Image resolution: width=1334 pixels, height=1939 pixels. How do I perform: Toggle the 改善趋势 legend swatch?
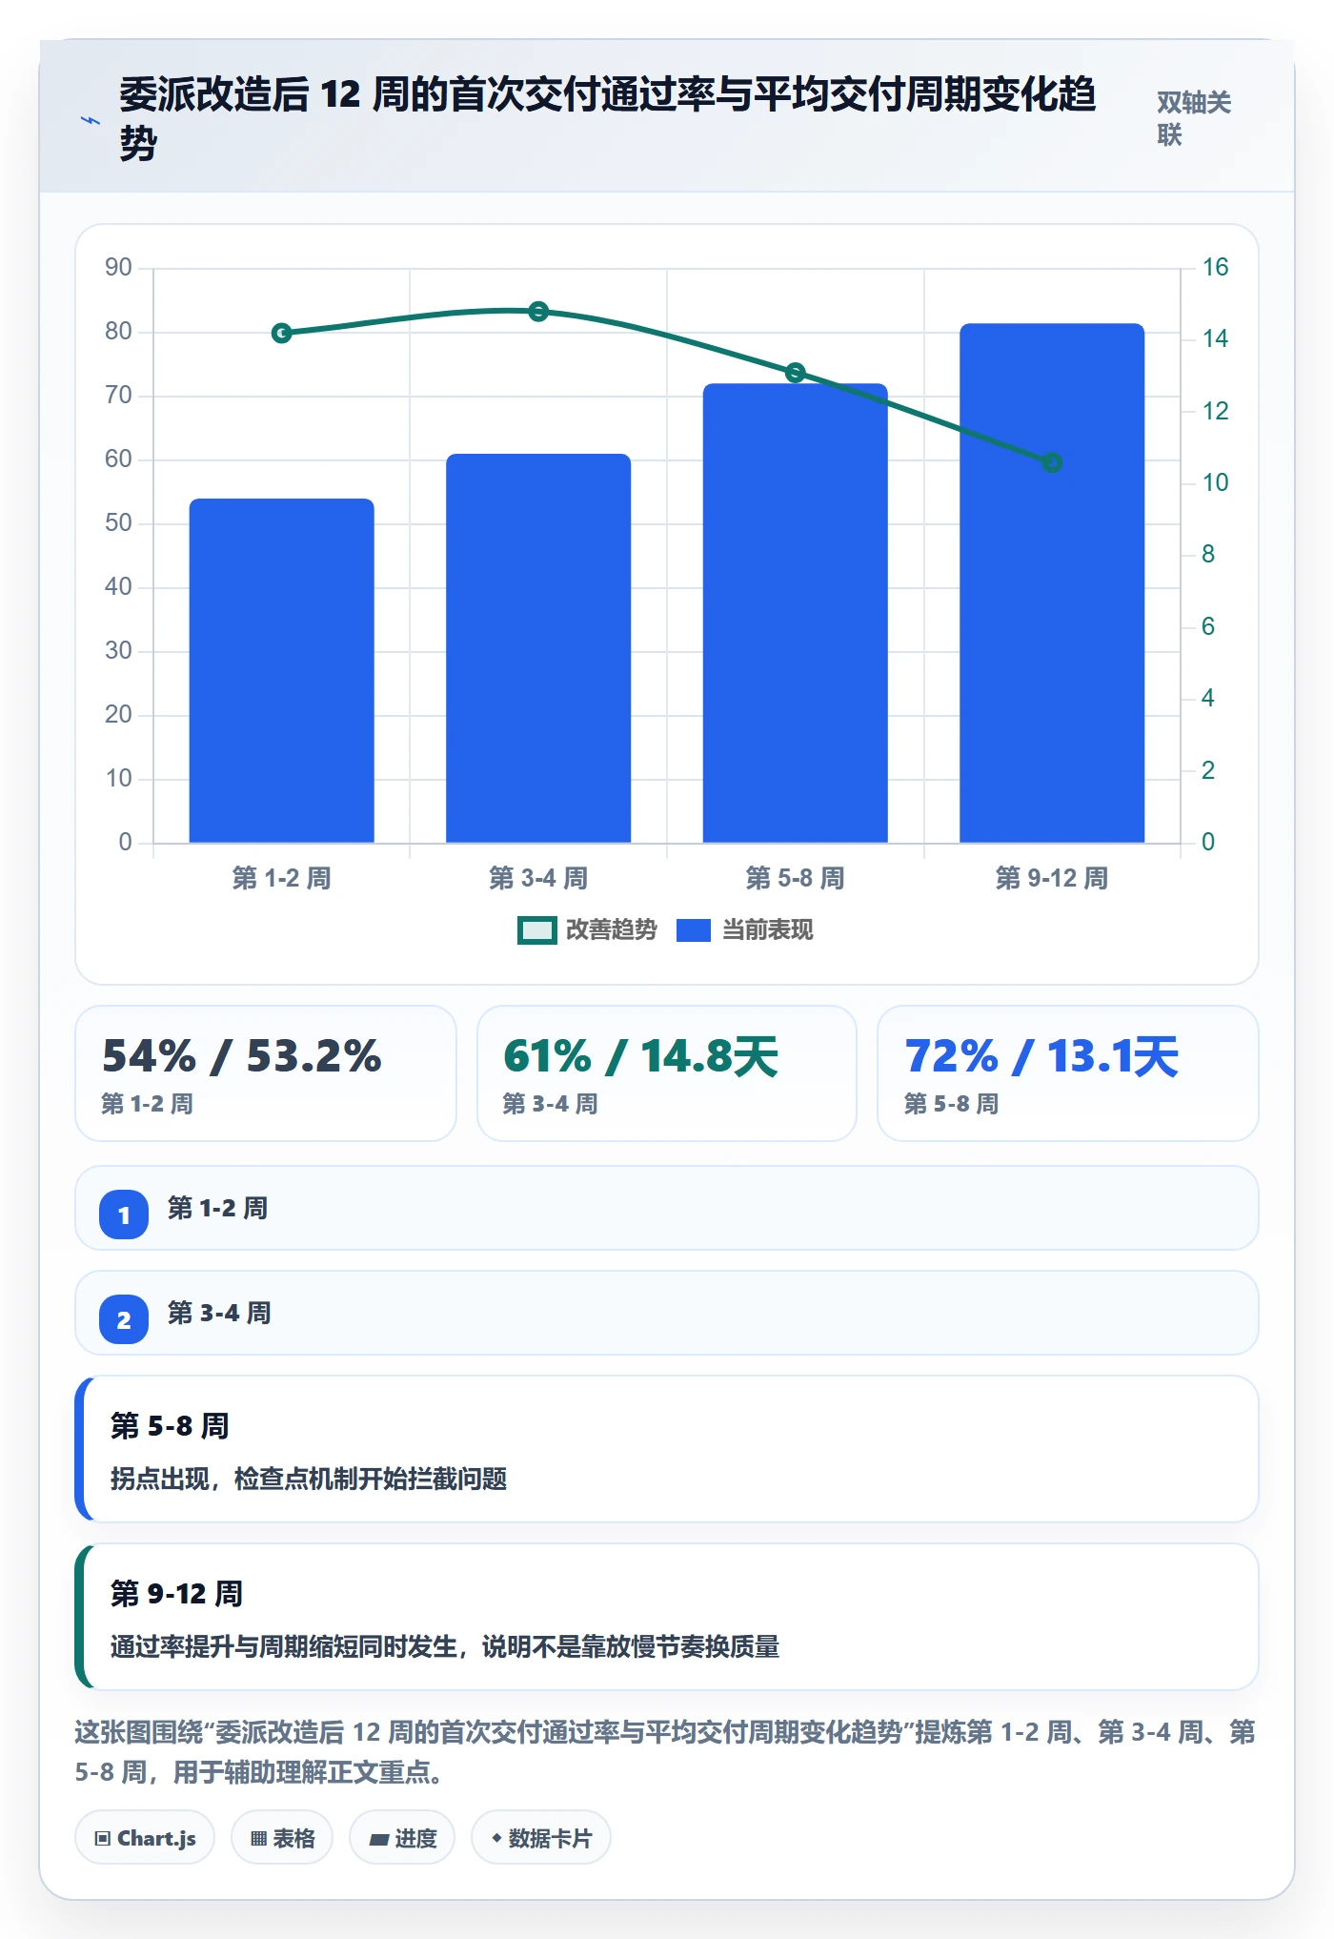coord(537,930)
